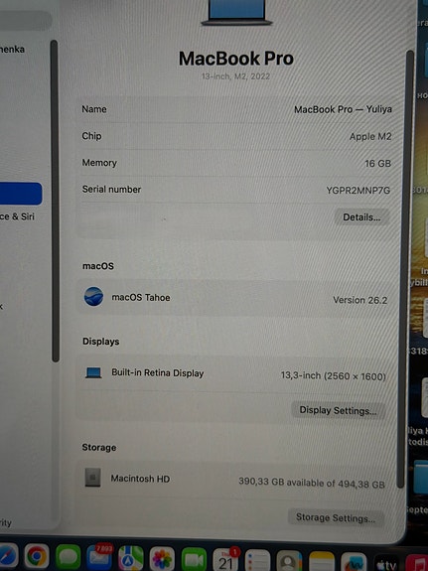
Task: Launch the Maps app from the Dock
Action: tap(131, 558)
